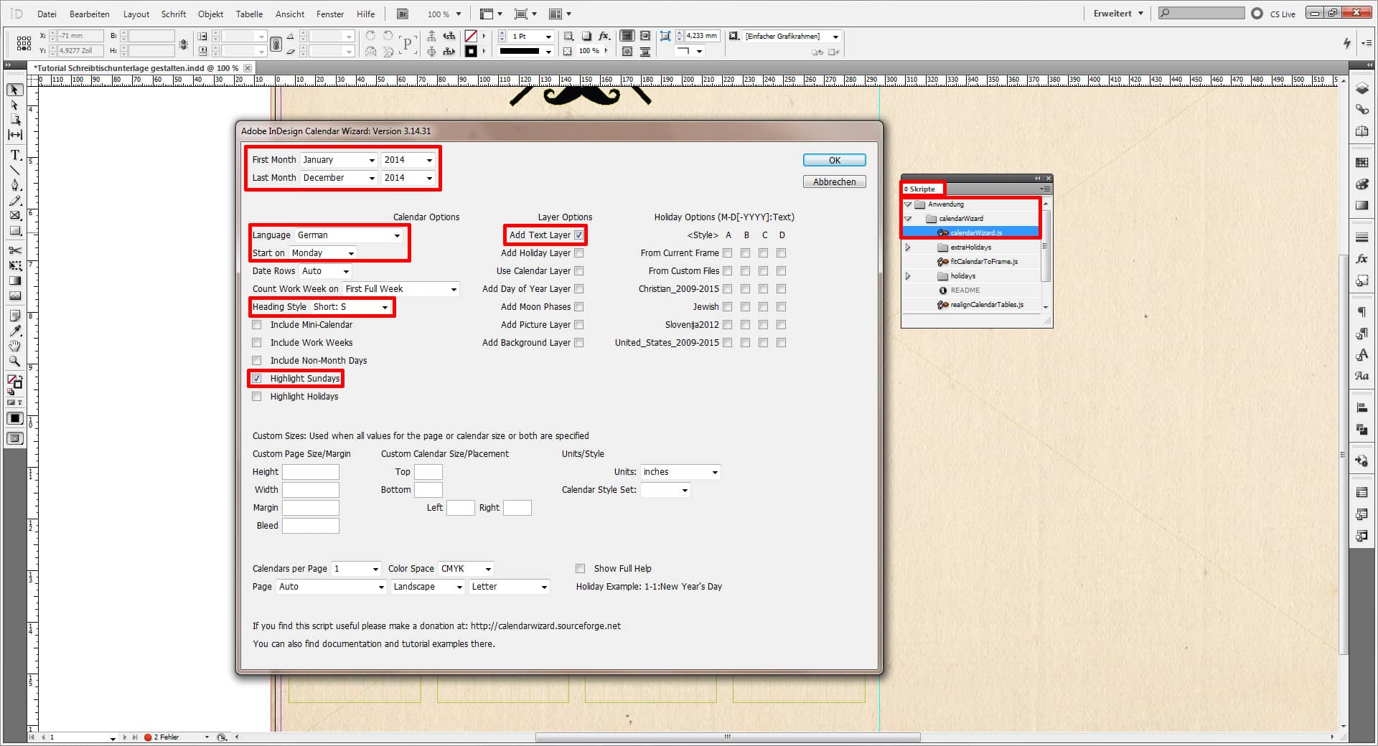Activate the Hand tool

14,346
